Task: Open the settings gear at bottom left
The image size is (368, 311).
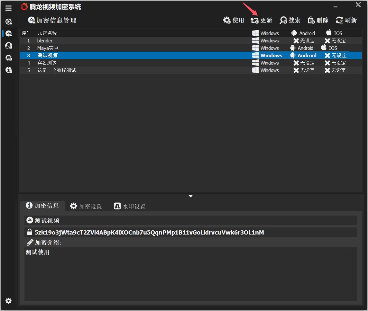Action: coord(8,301)
